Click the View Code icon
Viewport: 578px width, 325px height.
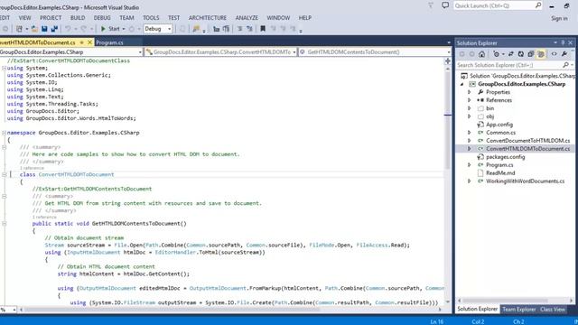coord(554,54)
